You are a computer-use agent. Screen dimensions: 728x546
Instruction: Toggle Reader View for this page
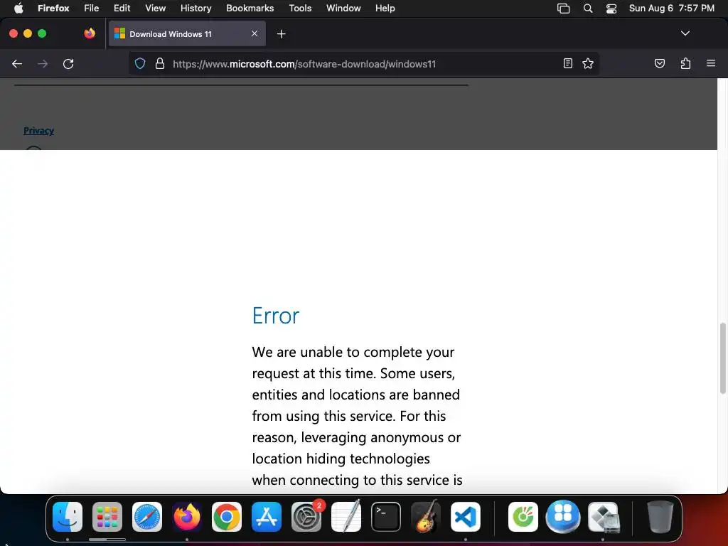coord(568,63)
